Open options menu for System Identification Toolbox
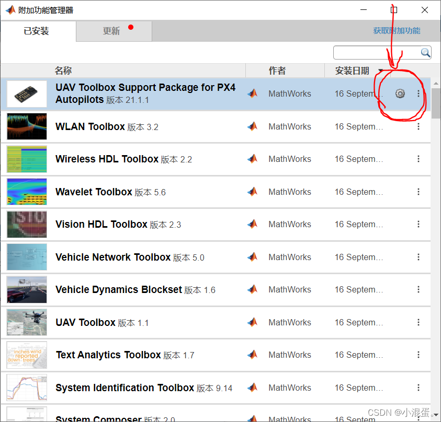The image size is (441, 422). [x=419, y=388]
